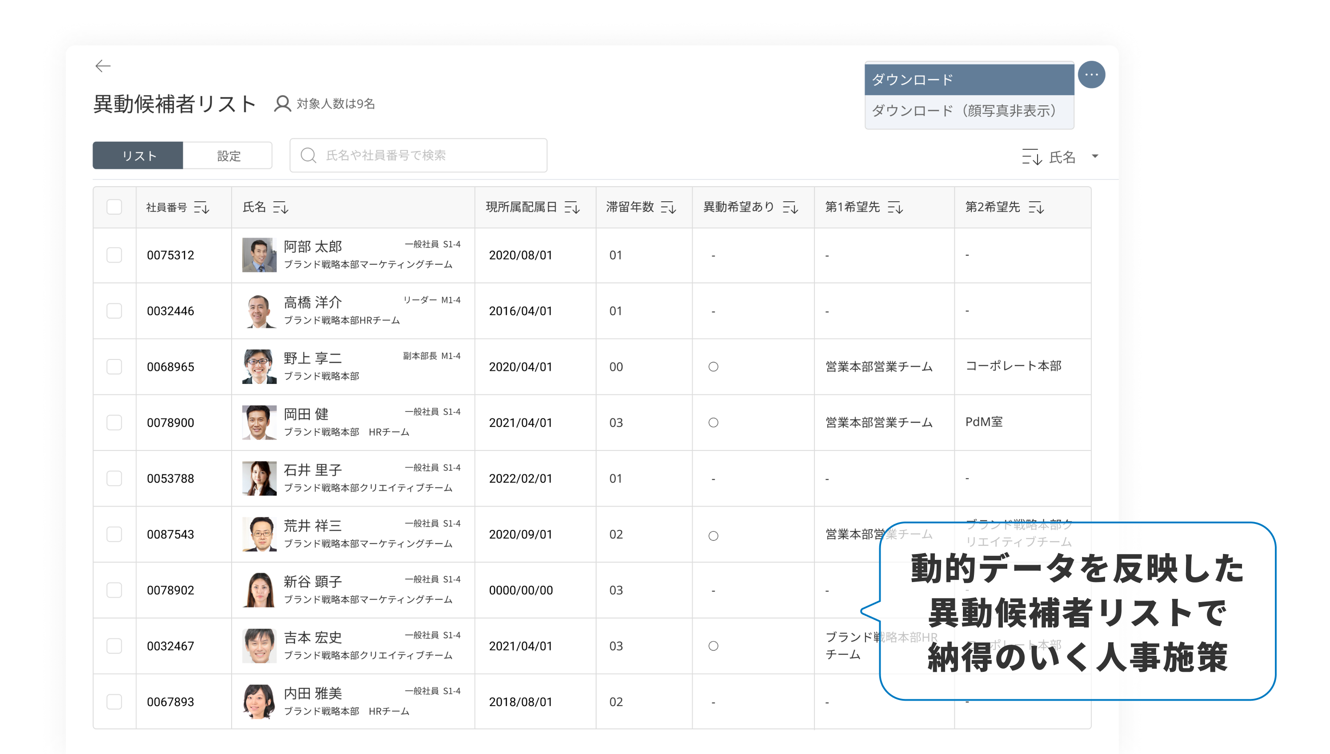Click the 異動希望 circle in 荒井 祥三's row
Viewport: 1330px width, 754px height.
pos(713,535)
